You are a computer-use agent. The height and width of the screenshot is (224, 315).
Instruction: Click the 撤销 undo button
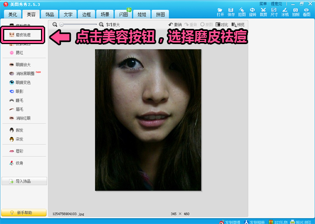[x=175, y=25]
